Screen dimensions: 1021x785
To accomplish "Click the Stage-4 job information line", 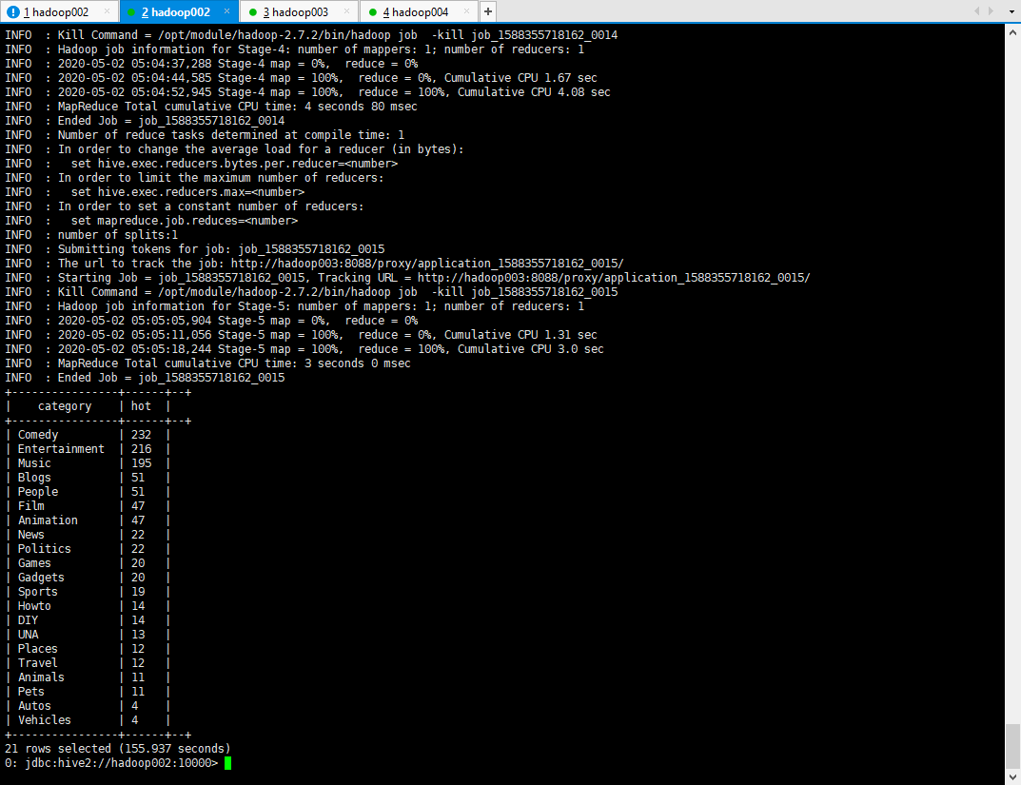I will pyautogui.click(x=294, y=49).
